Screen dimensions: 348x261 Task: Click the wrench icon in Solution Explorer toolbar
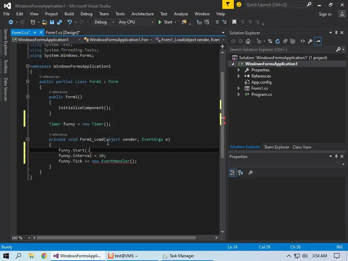point(310,41)
